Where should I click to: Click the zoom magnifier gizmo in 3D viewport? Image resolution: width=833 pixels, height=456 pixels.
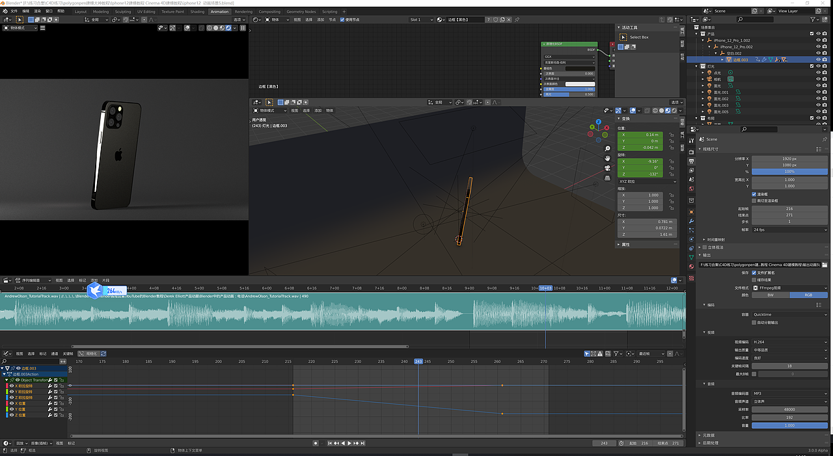pyautogui.click(x=607, y=149)
